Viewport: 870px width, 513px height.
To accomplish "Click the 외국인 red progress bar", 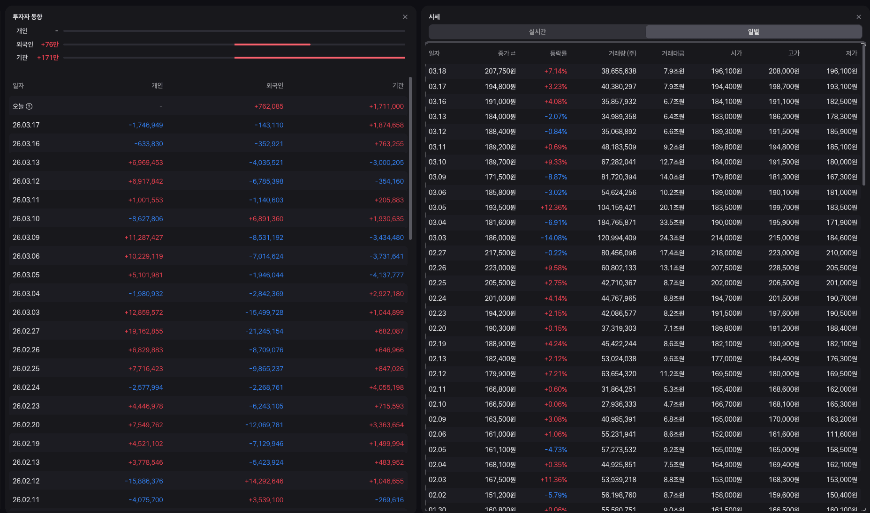I will tap(272, 45).
